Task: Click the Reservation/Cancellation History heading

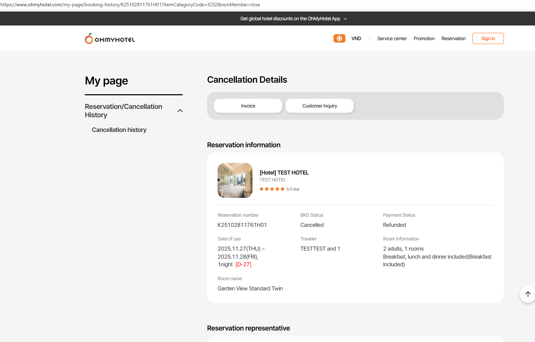Action: coord(123,111)
